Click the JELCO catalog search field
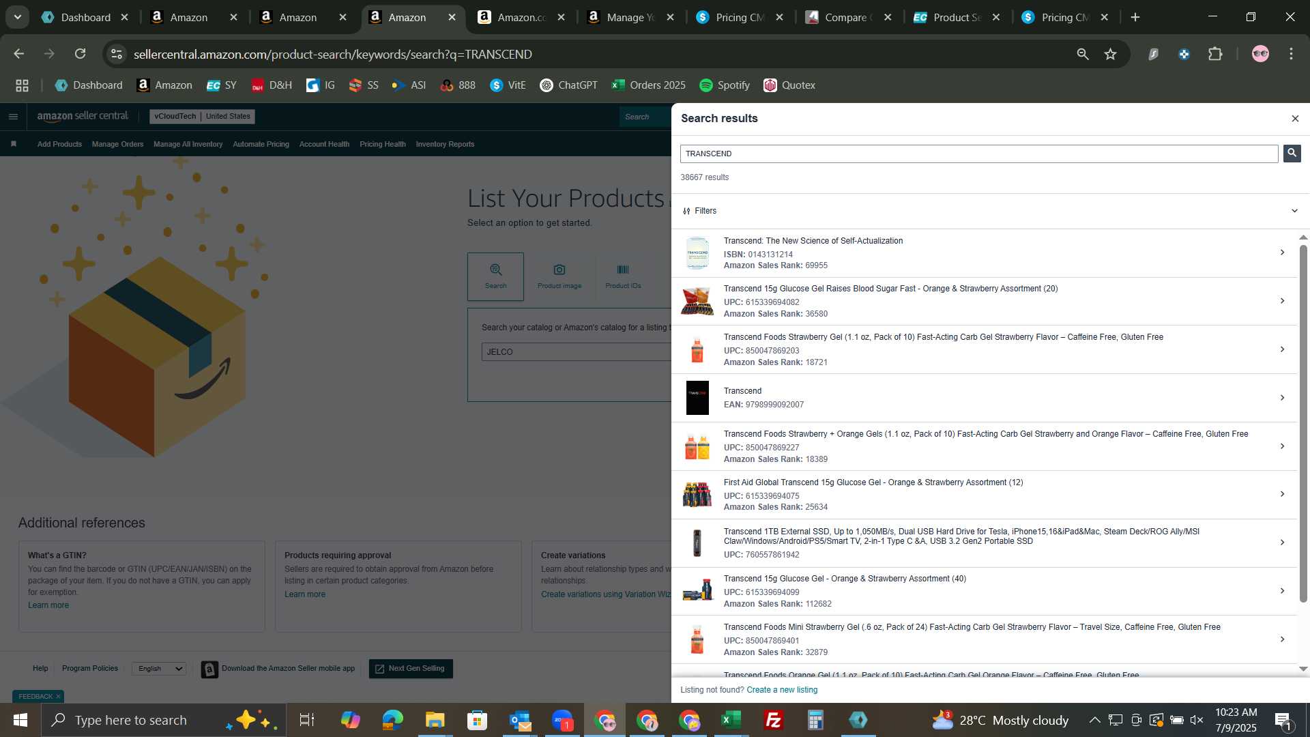The width and height of the screenshot is (1310, 737). tap(577, 352)
